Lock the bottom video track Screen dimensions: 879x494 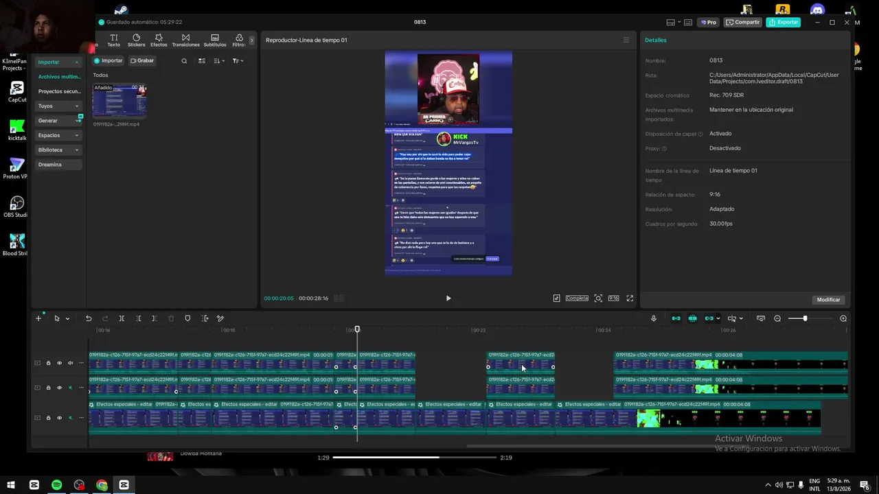coord(48,418)
